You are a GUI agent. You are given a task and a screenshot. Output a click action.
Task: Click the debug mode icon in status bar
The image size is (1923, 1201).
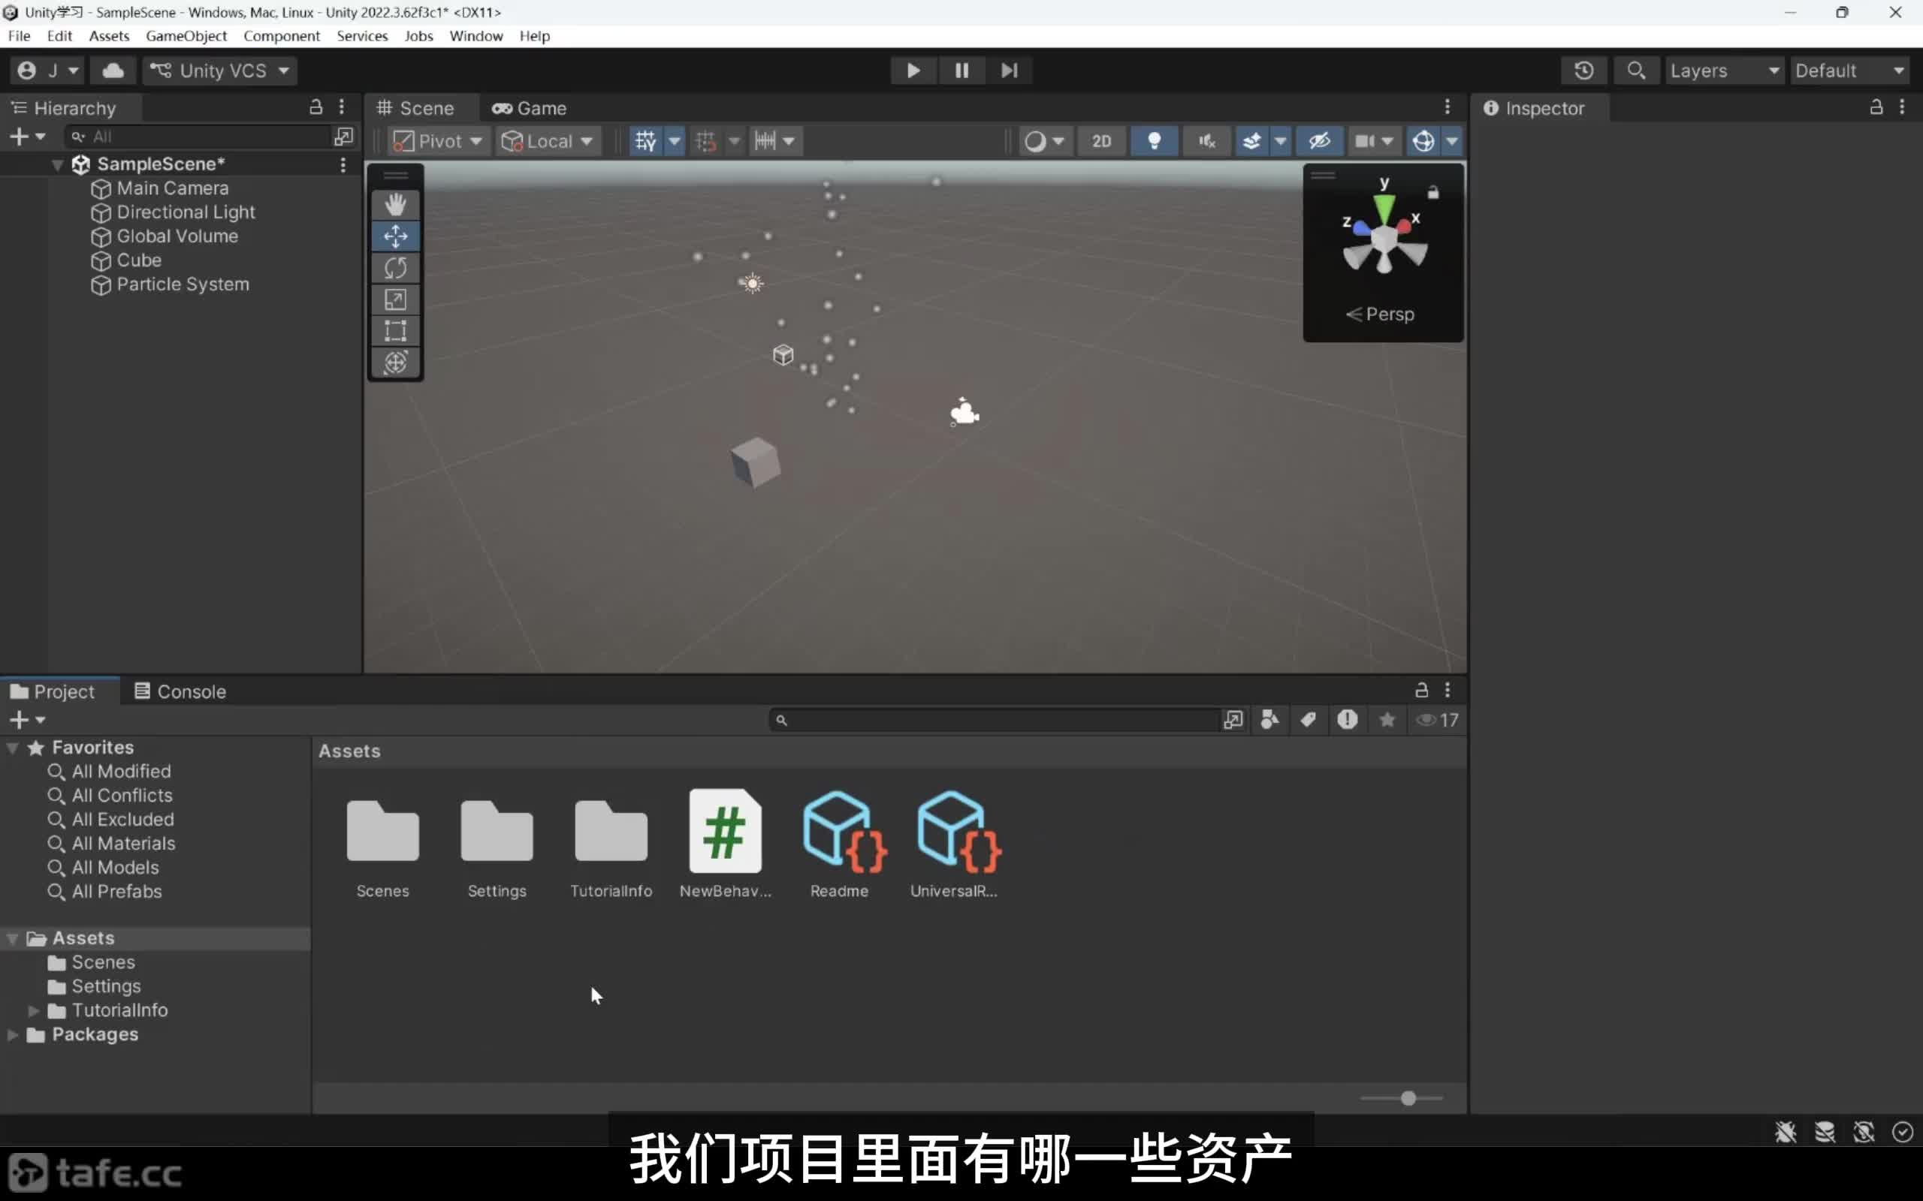pos(1786,1132)
